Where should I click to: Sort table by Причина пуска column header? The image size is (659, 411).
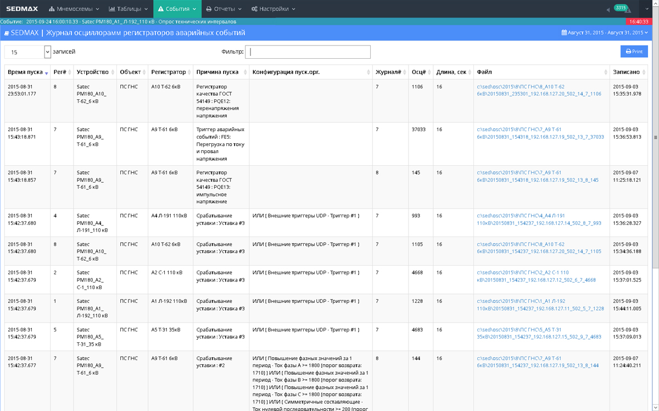point(217,72)
